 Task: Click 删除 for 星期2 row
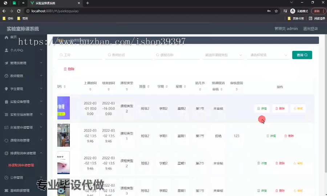pos(280,109)
